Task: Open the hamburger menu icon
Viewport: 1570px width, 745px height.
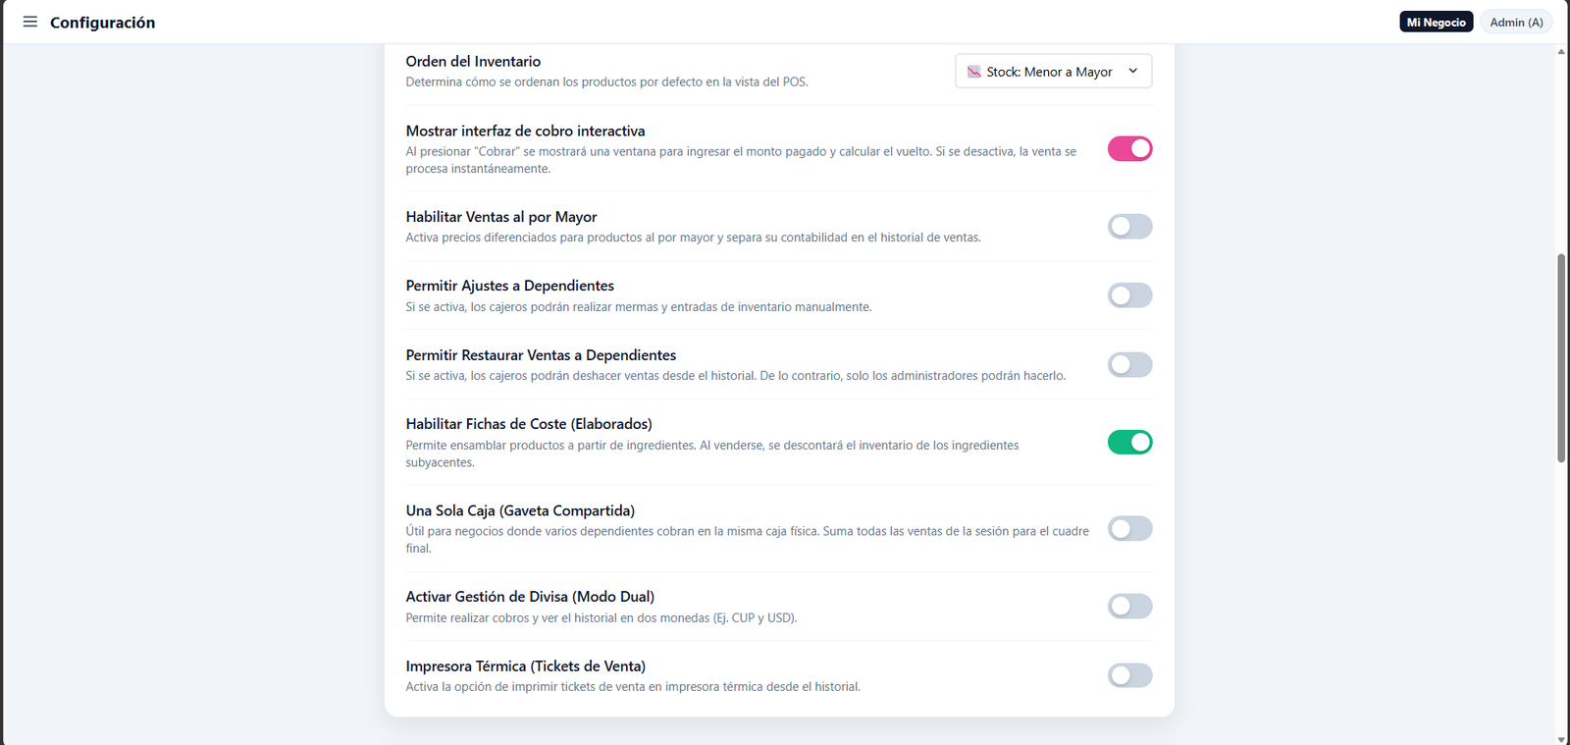Action: coord(30,22)
